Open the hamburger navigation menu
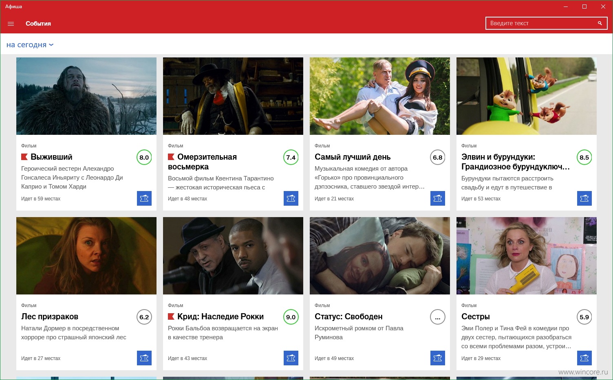This screenshot has height=380, width=613. coord(11,24)
